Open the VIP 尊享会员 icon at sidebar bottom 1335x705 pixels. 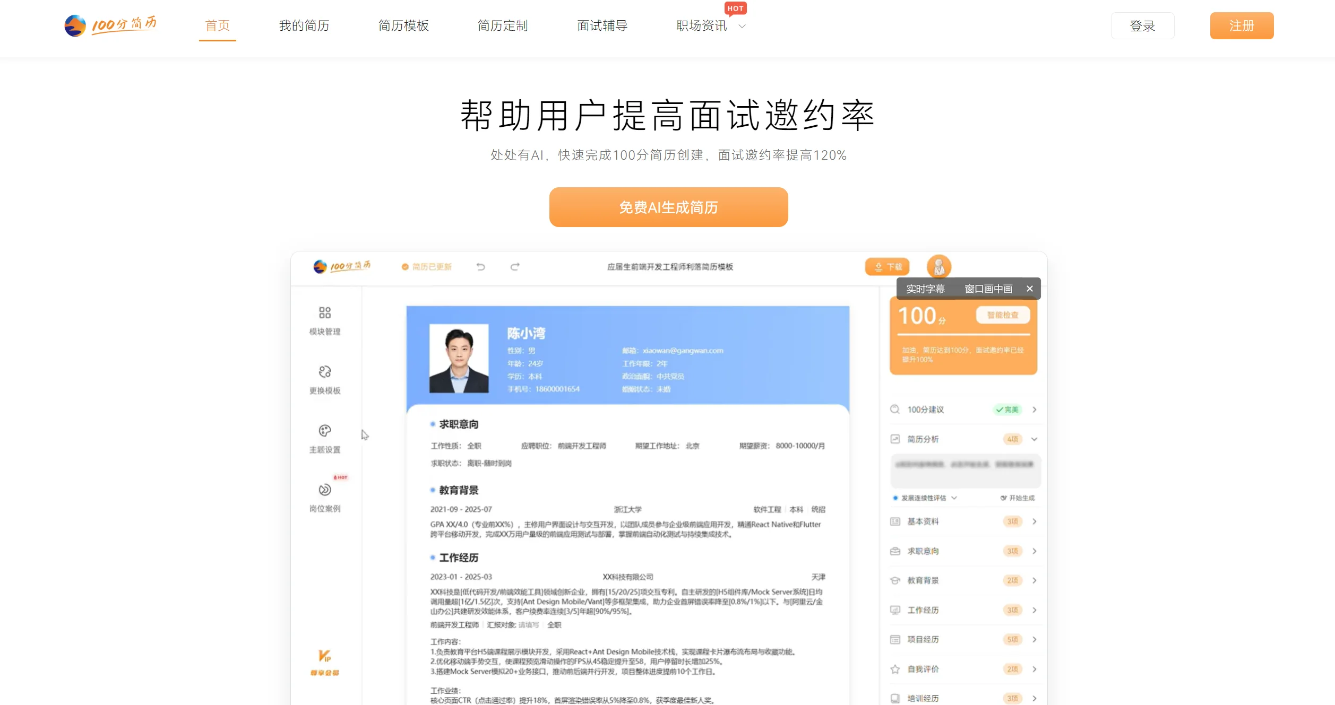pos(324,659)
